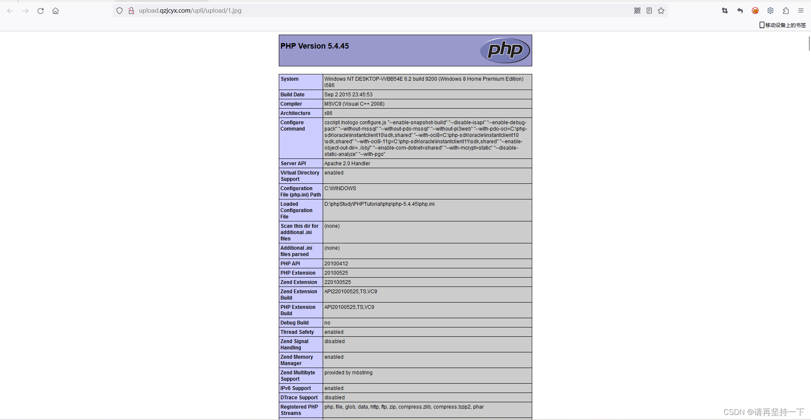Select PHP Extension value 20100525

tap(336, 273)
